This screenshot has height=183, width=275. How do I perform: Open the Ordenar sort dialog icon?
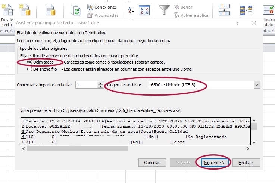click(x=144, y=10)
